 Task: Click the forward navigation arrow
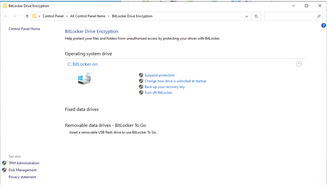pyautogui.click(x=14, y=16)
